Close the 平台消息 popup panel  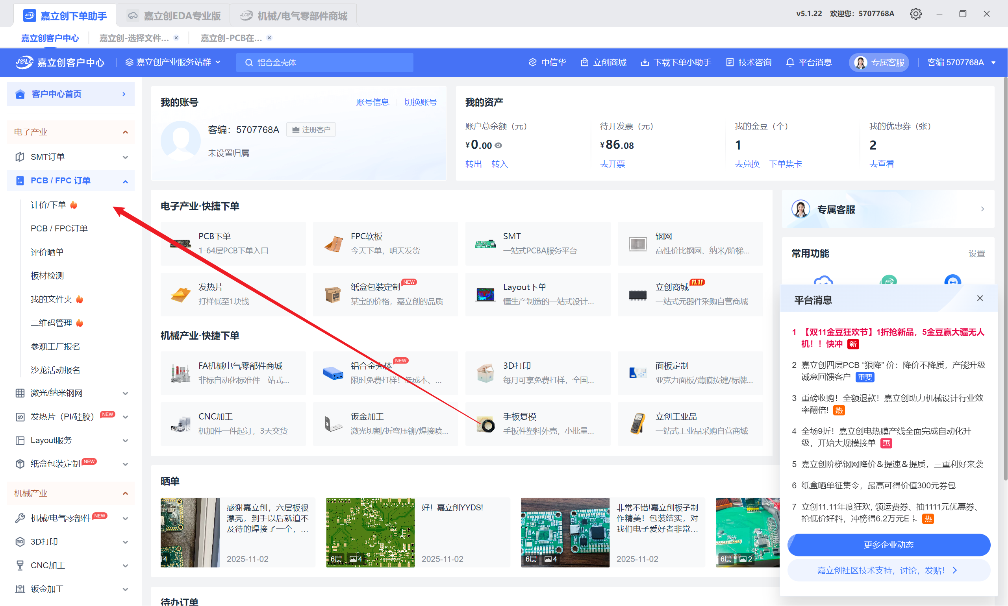click(979, 298)
